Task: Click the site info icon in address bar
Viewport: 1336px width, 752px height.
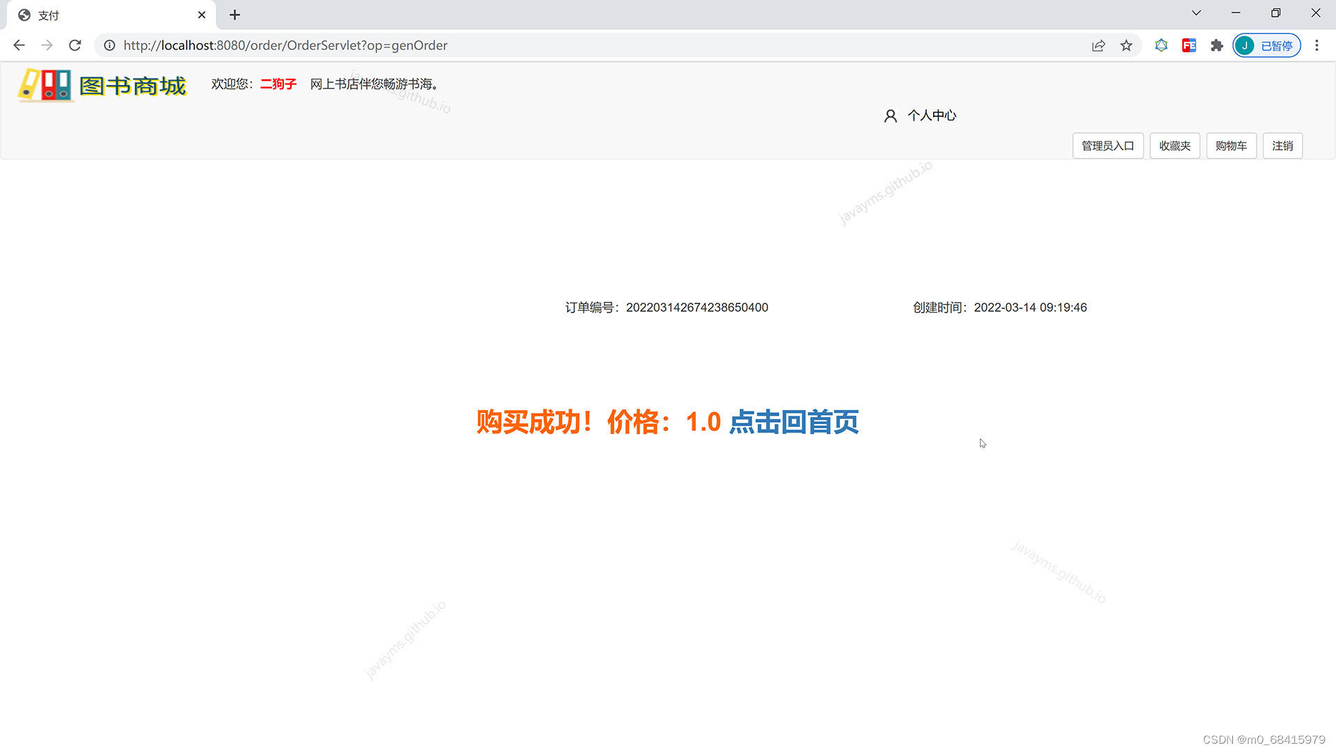Action: [x=110, y=45]
